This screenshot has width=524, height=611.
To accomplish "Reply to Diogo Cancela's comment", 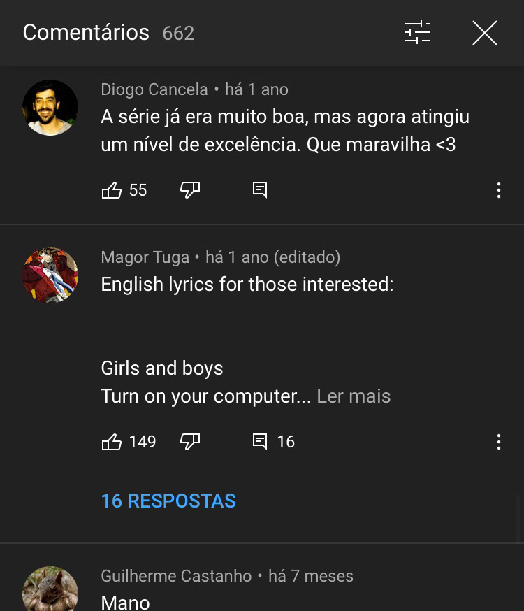I will pos(260,190).
